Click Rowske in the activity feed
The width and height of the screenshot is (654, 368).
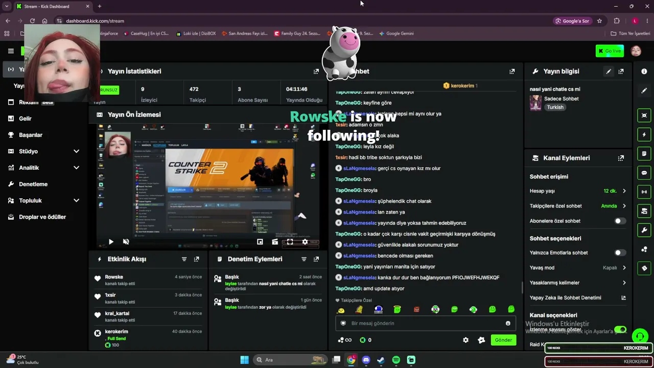click(x=114, y=277)
